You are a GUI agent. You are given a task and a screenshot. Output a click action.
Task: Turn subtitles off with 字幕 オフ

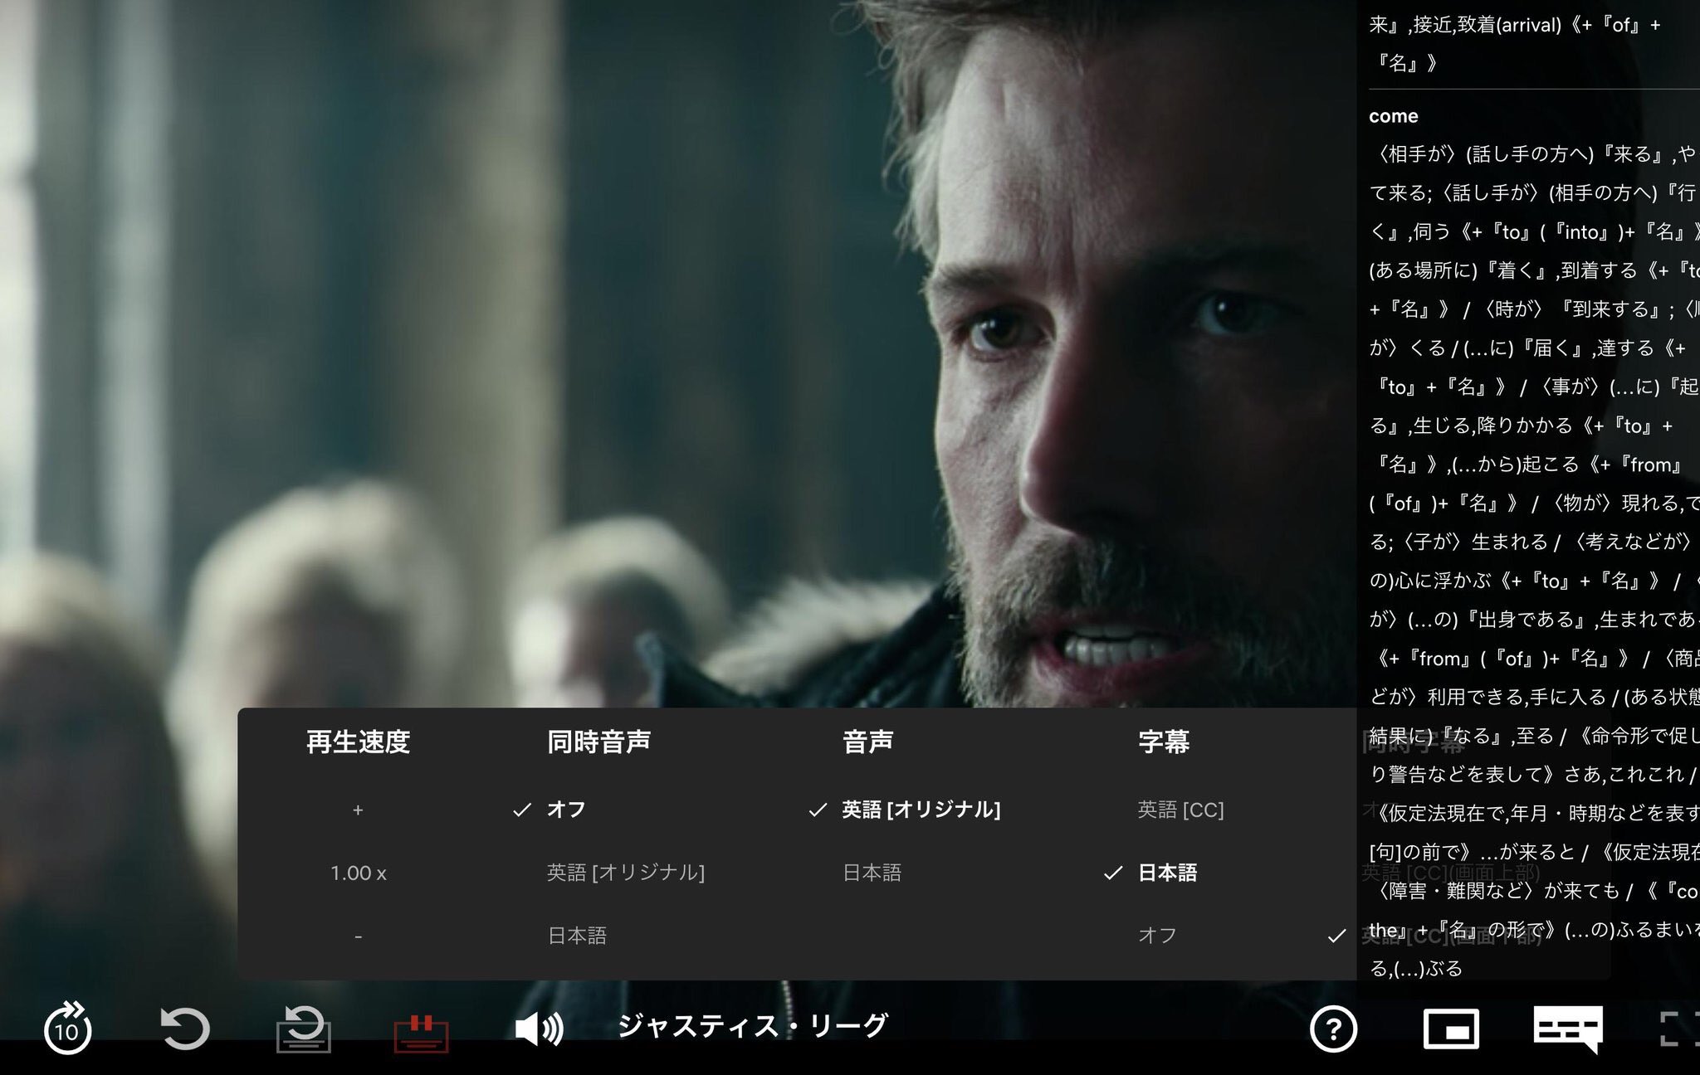pyautogui.click(x=1157, y=936)
